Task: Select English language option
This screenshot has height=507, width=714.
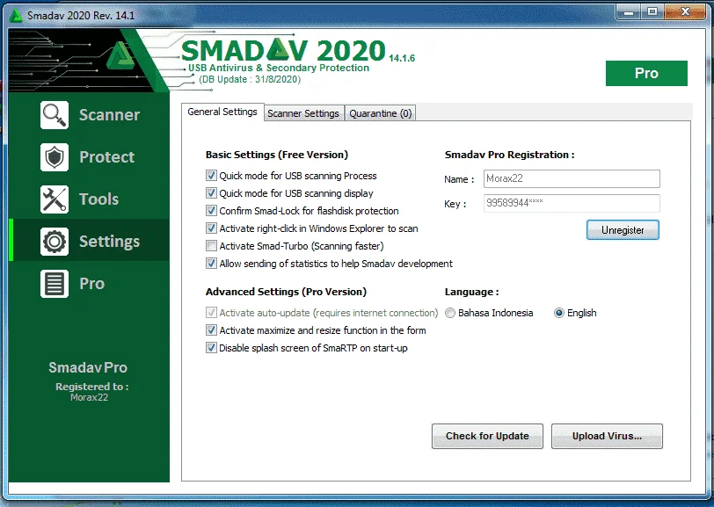Action: (x=558, y=313)
